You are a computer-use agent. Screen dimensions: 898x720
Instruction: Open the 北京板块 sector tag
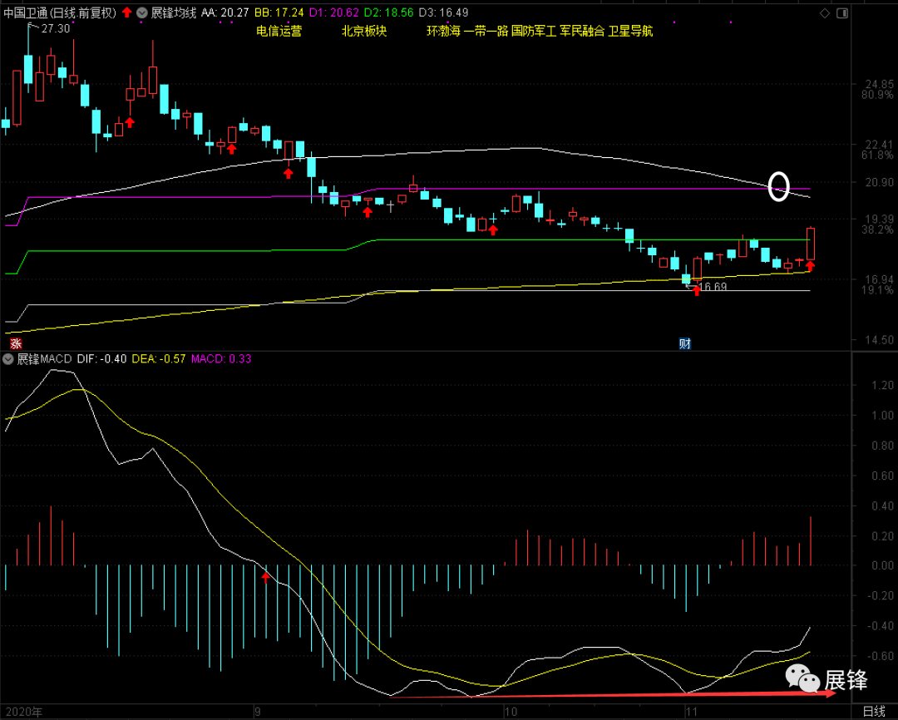[364, 31]
